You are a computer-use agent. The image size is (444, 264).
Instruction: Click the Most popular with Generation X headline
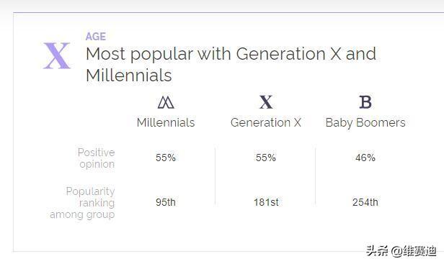point(231,65)
